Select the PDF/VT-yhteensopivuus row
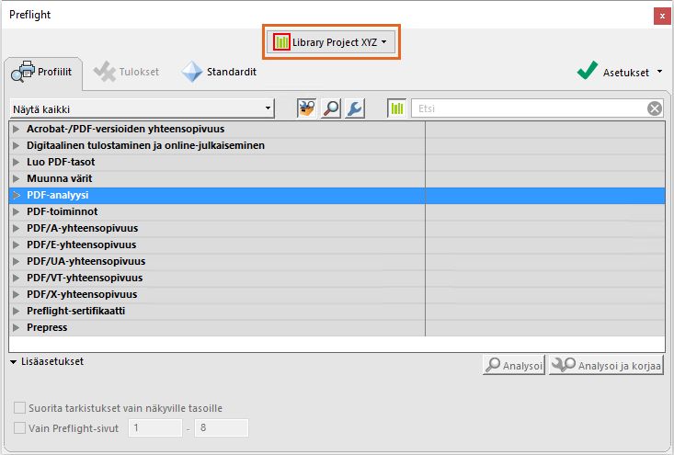 (337, 278)
